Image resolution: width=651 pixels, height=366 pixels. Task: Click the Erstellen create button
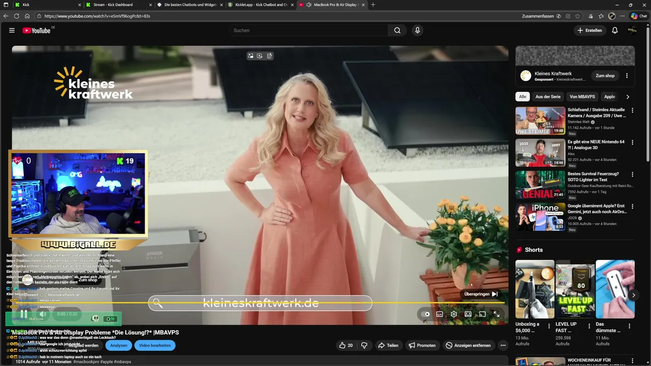point(589,30)
